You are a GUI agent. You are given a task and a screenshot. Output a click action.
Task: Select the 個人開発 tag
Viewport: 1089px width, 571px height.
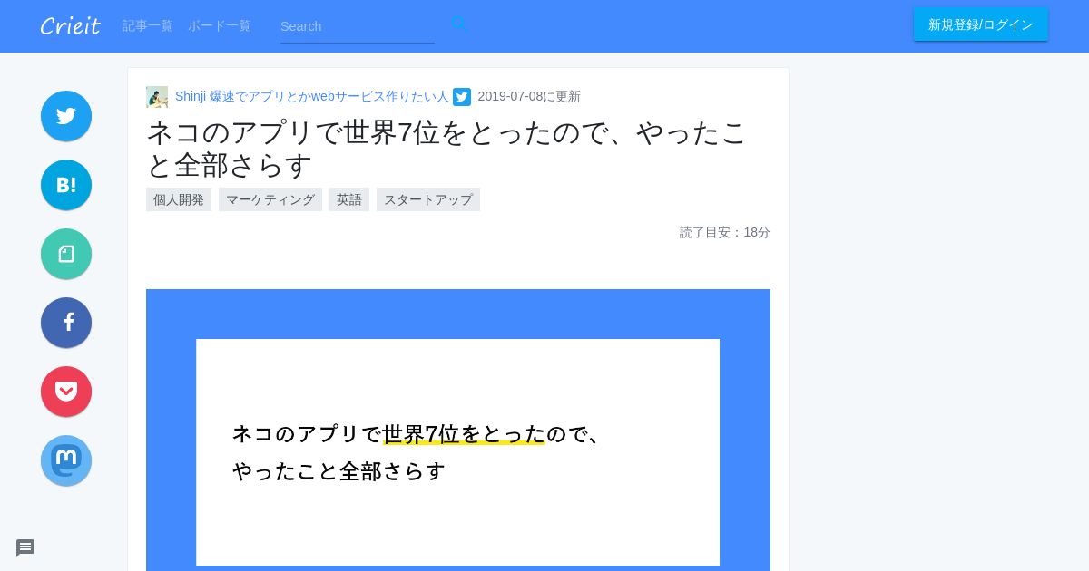(x=179, y=199)
